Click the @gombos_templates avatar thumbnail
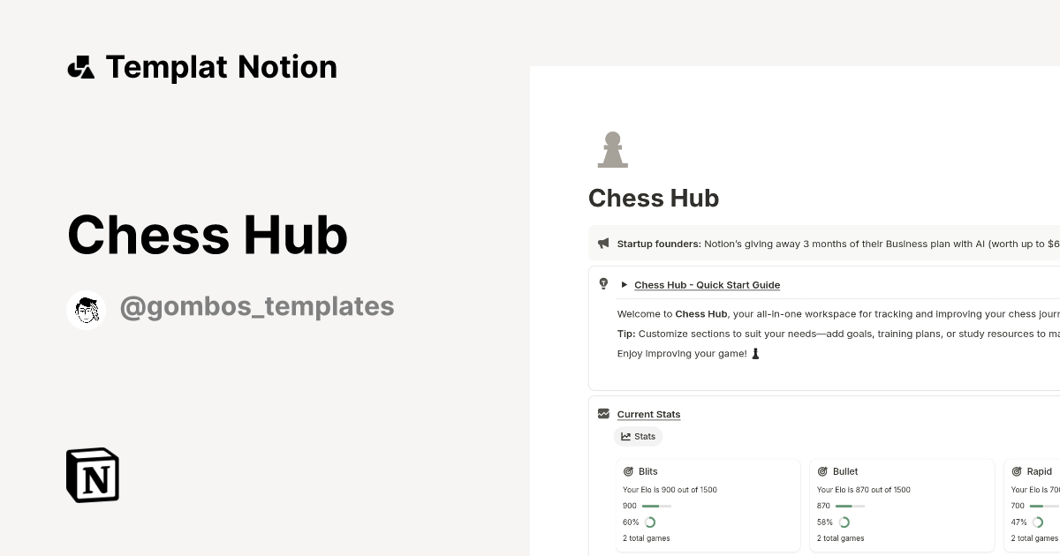 click(x=86, y=309)
